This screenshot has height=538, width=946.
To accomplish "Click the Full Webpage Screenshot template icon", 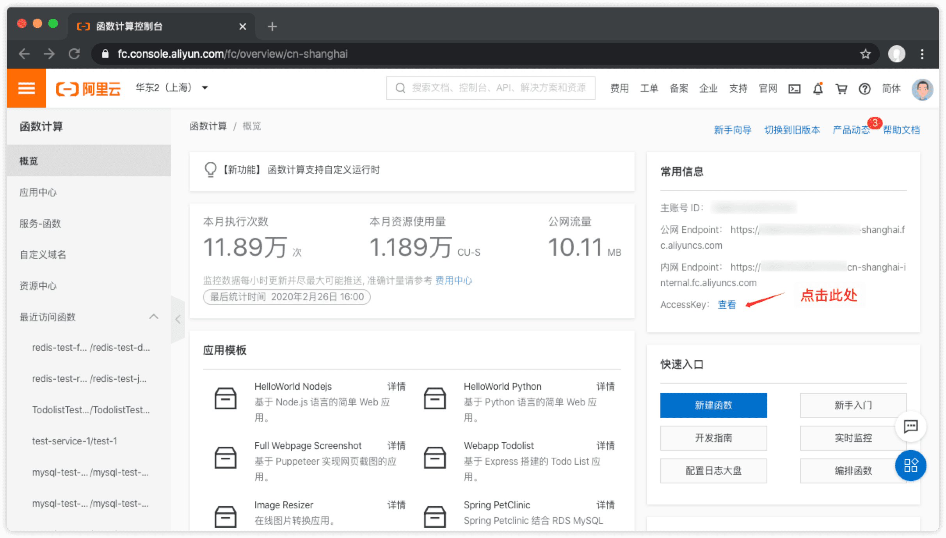I will [x=226, y=457].
